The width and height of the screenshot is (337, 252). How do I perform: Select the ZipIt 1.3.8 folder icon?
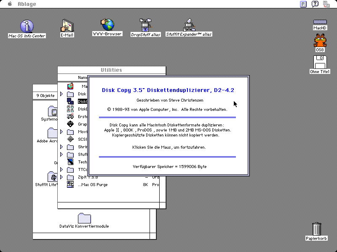click(x=70, y=177)
